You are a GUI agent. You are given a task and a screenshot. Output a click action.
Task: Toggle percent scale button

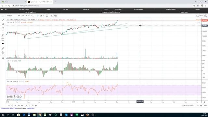coord(198,105)
